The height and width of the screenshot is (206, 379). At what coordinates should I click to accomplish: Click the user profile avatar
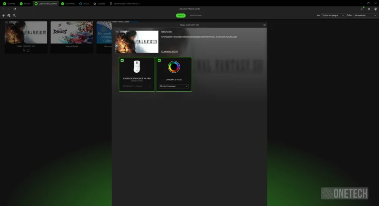(x=375, y=9)
